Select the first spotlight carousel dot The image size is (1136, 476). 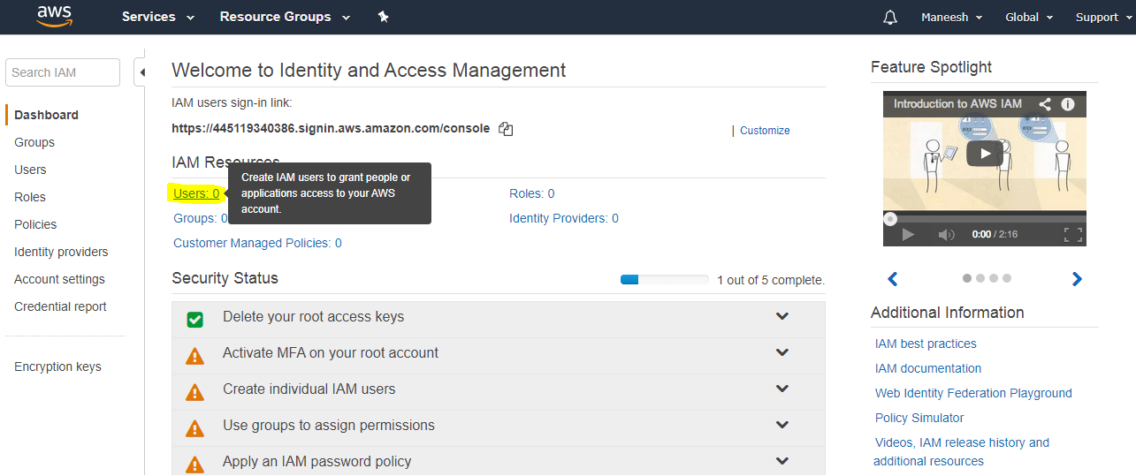click(967, 278)
